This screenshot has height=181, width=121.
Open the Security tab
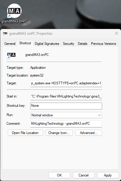point(68,44)
